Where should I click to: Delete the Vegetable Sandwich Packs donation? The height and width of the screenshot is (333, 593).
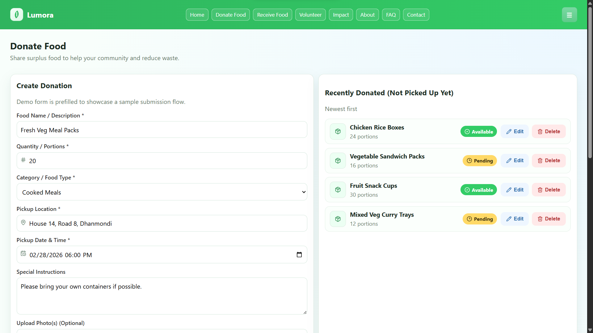click(549, 161)
